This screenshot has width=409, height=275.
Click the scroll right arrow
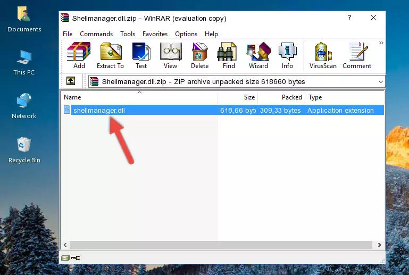[x=380, y=245]
